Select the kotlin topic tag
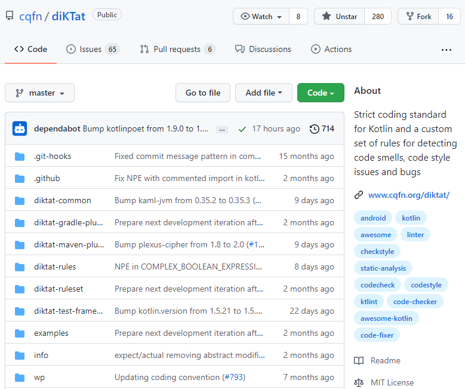Screen dimensions: 465x389 tap(411, 218)
